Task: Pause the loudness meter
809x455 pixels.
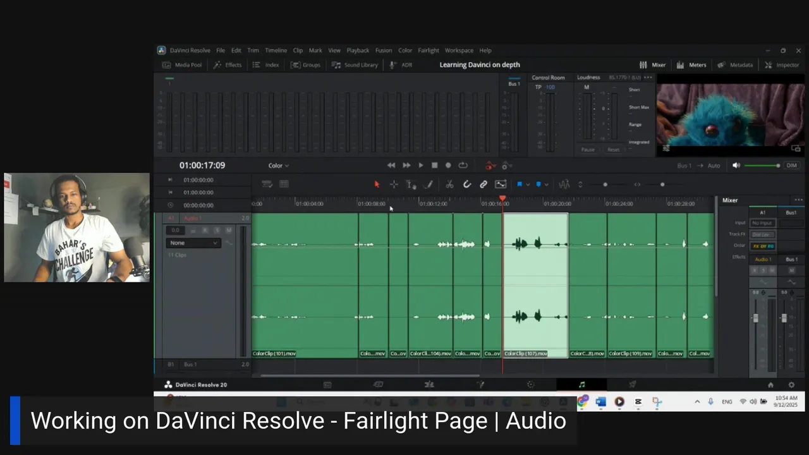Action: (x=588, y=150)
